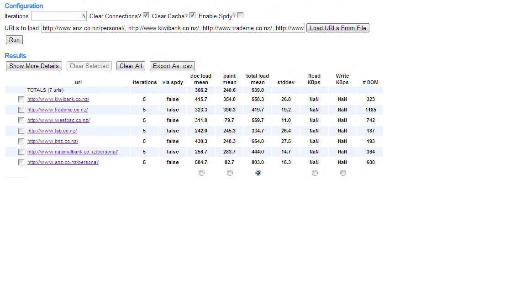Check the nationalbank.co.nz row checkbox
The height and width of the screenshot is (296, 526).
tap(21, 152)
